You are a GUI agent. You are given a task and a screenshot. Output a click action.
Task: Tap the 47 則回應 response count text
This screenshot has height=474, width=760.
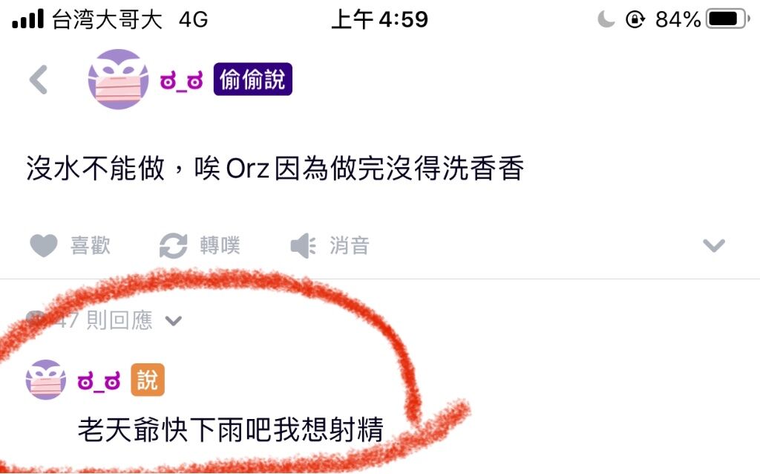pyautogui.click(x=104, y=320)
